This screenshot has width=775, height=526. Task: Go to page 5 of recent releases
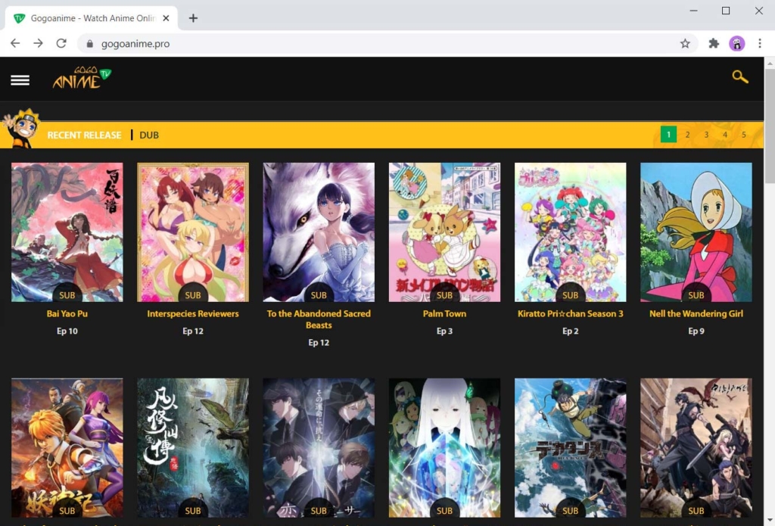pos(743,135)
